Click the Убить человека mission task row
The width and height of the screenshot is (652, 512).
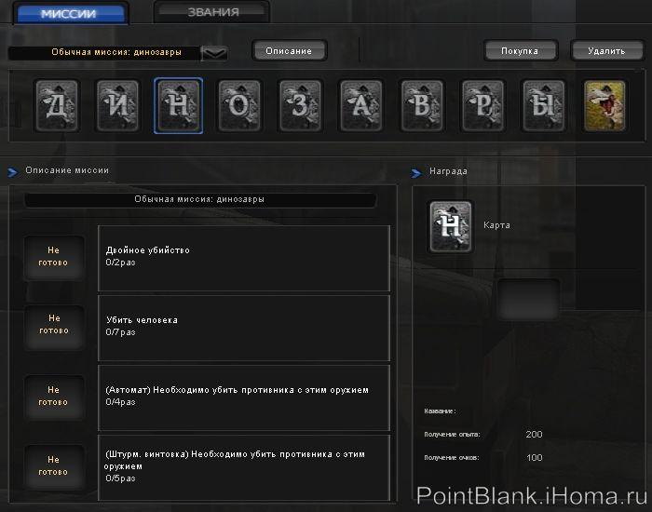click(x=243, y=326)
